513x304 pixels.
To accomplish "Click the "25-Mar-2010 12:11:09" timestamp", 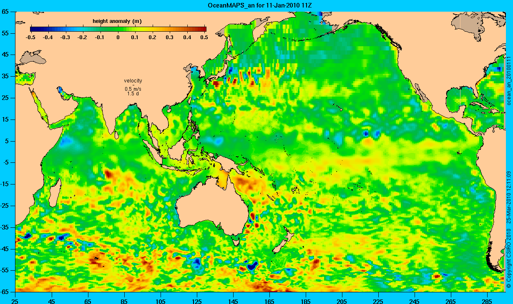I will 508,197.
